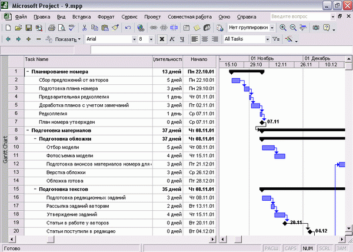
Task: Align text center
Action: click(205, 39)
